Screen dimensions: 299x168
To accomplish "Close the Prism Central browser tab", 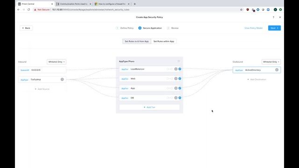I will 52,4.
